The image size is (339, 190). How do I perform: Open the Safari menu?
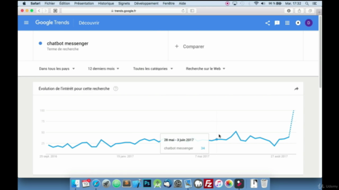click(x=35, y=4)
